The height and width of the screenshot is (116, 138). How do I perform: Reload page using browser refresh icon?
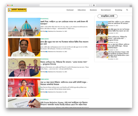[90, 5]
